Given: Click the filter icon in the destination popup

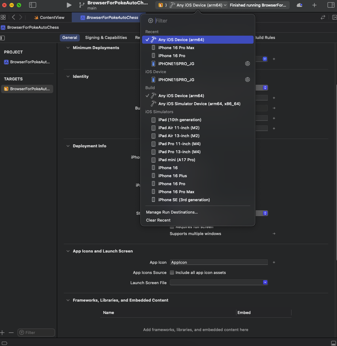Looking at the screenshot, I should pos(150,20).
